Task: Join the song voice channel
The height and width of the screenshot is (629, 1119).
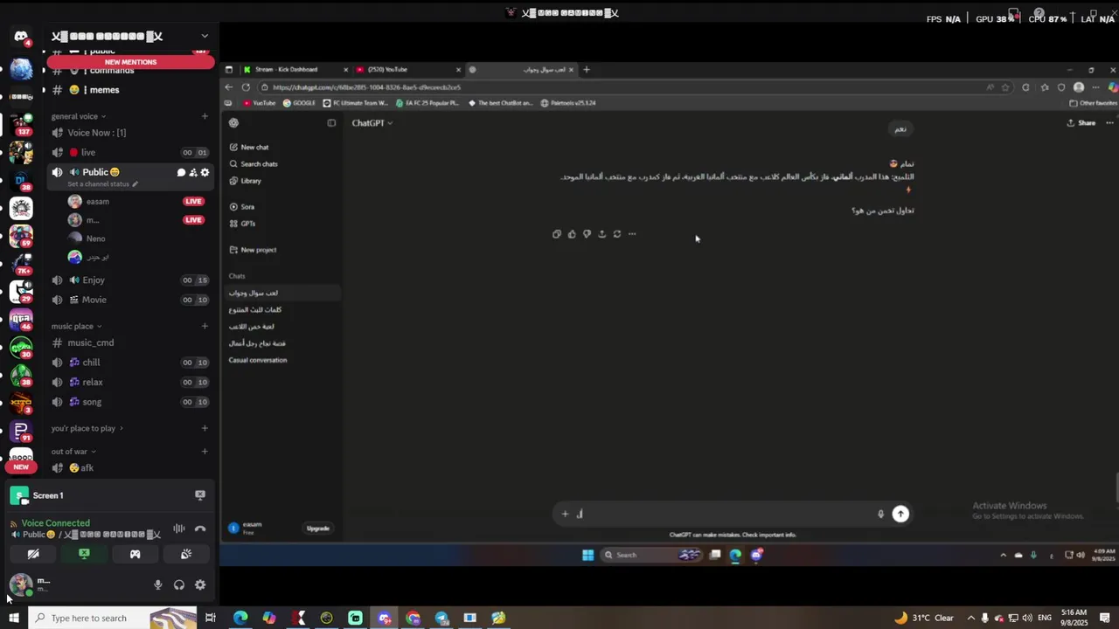Action: (130, 402)
